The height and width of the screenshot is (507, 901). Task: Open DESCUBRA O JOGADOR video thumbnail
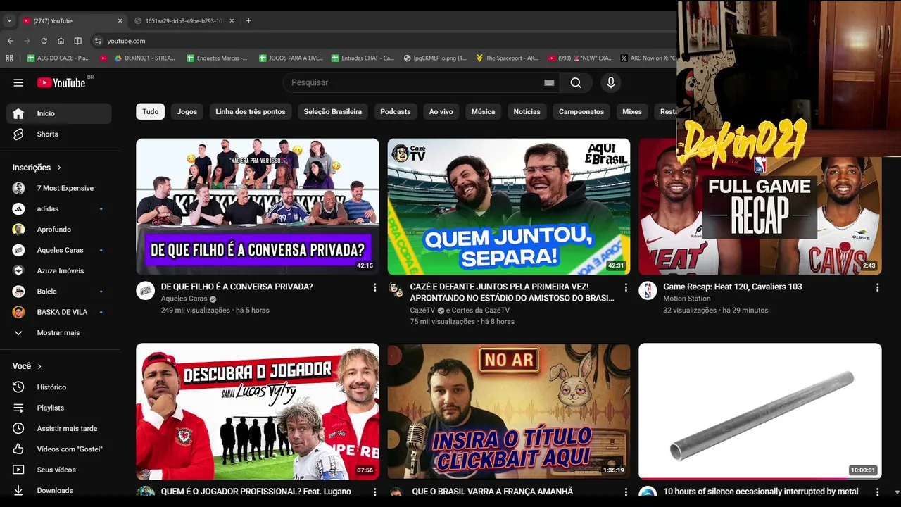(258, 411)
